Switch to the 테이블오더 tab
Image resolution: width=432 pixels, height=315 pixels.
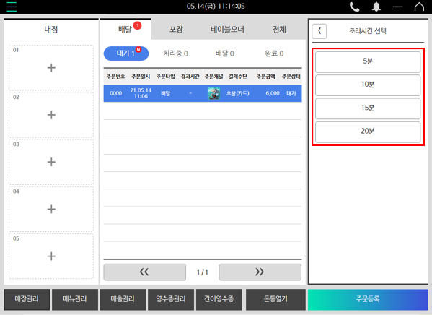click(x=228, y=30)
